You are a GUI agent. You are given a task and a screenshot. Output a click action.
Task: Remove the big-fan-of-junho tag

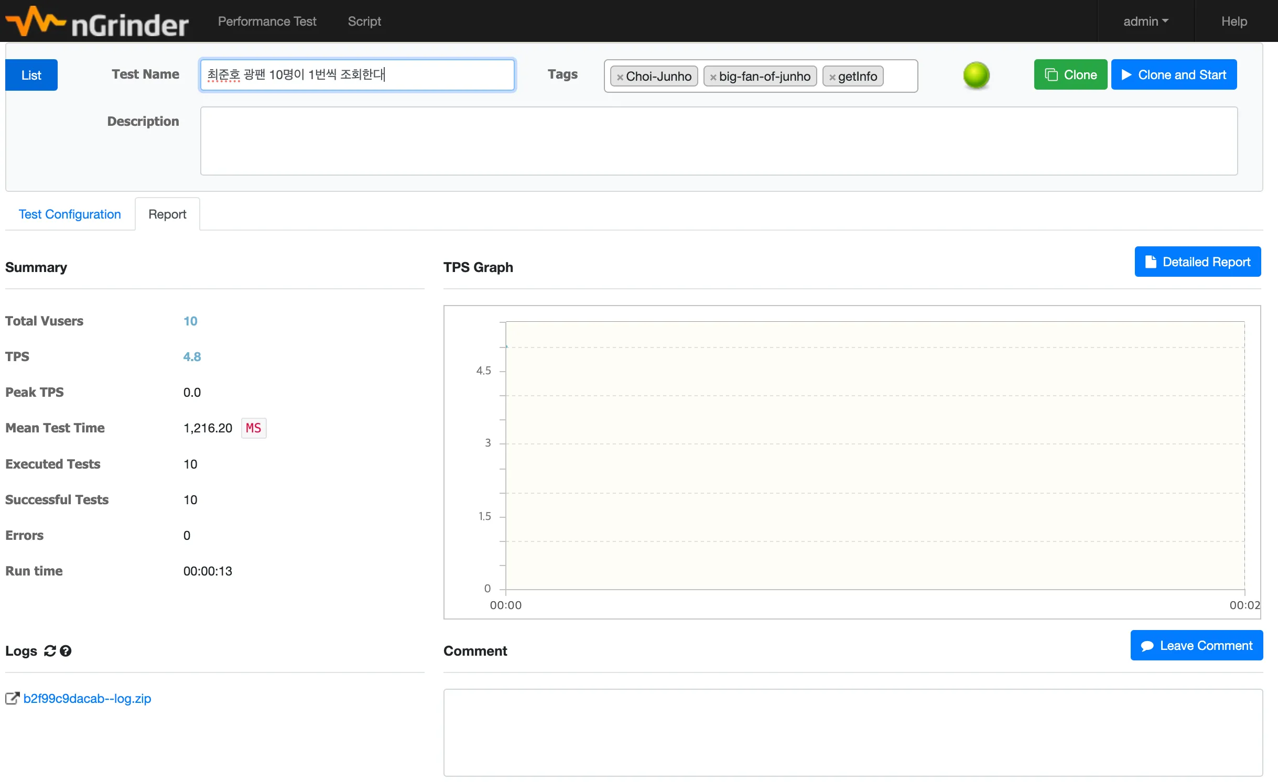(x=713, y=77)
